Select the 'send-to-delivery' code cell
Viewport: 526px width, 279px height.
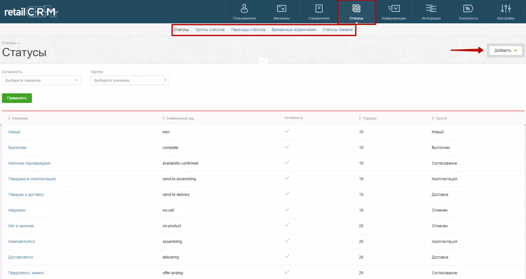[176, 194]
